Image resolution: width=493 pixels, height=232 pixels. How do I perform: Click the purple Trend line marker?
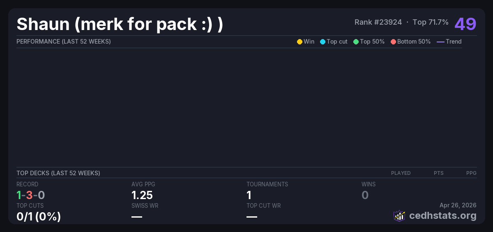(440, 42)
